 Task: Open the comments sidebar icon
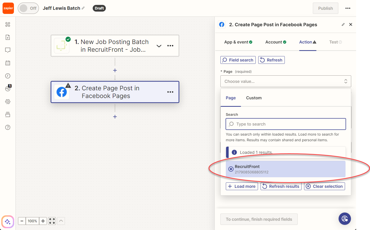(x=8, y=50)
